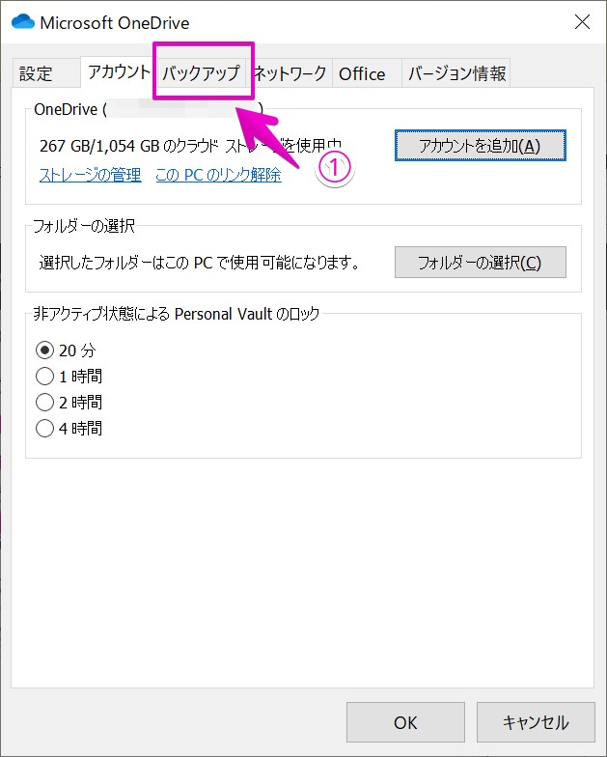The image size is (607, 757).
Task: Open the ネットワーク tab
Action: click(290, 73)
